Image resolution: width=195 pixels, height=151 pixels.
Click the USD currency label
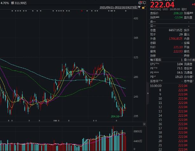click(x=165, y=9)
